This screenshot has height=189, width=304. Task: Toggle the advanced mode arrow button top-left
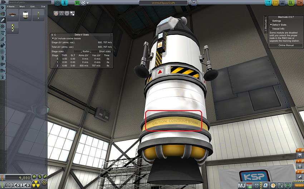pos(3,2)
